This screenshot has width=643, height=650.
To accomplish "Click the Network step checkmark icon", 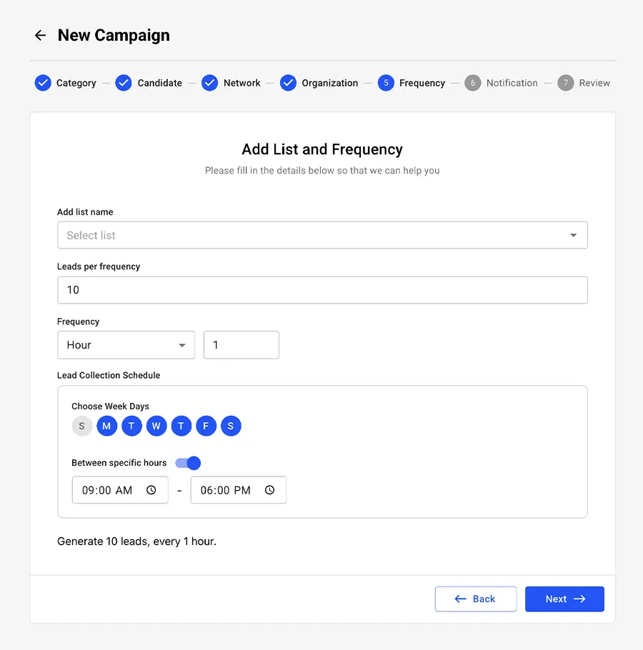I will point(210,83).
